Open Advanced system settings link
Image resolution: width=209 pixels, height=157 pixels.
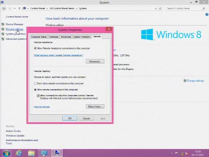[16, 39]
